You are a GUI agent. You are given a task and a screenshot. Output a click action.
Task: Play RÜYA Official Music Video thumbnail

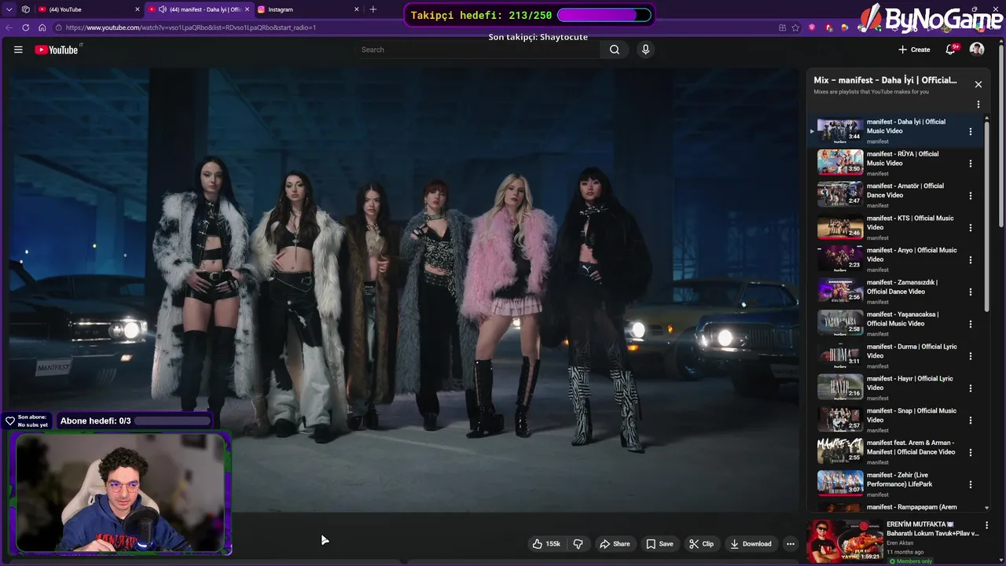pos(840,162)
